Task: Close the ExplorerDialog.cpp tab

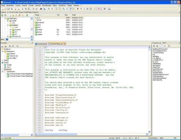Action: pos(65,44)
